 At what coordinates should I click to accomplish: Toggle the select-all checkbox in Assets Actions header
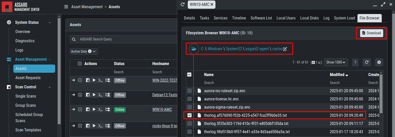[80, 64]
